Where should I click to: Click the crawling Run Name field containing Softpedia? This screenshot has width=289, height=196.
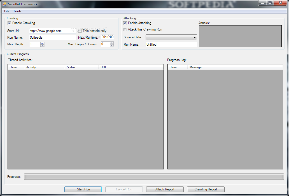pyautogui.click(x=52, y=38)
